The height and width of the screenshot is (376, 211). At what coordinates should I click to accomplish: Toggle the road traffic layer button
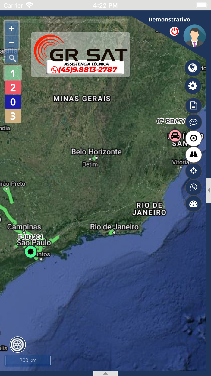click(194, 155)
